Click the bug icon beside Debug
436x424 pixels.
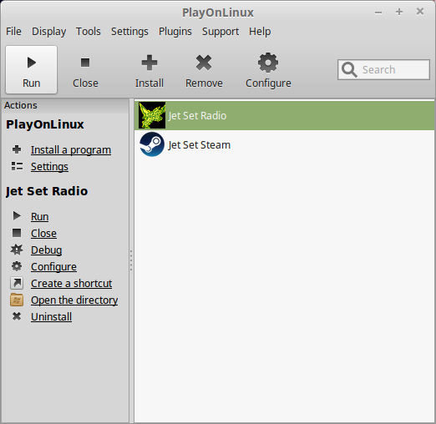(17, 250)
